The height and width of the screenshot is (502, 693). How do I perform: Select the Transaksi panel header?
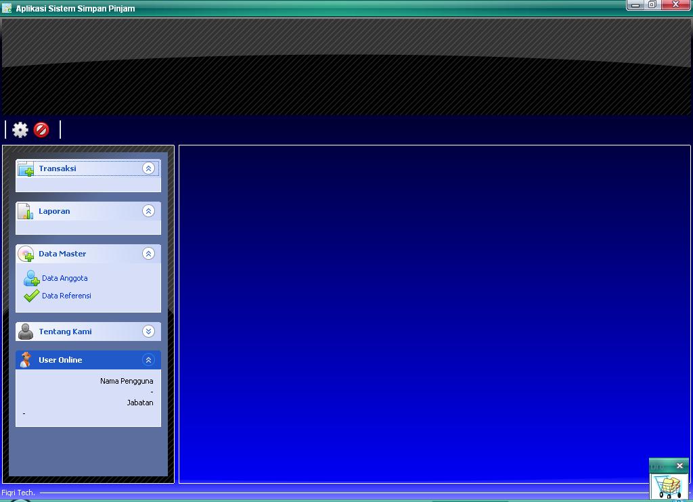click(88, 168)
